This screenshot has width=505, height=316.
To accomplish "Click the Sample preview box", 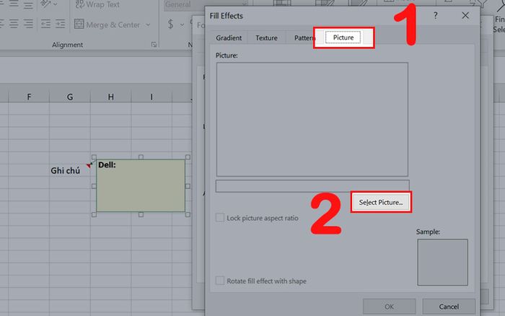I will (442, 262).
